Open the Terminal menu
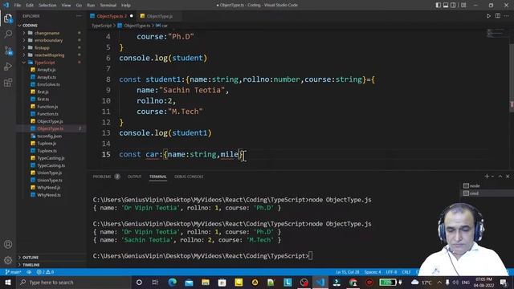This screenshot has width=514, height=289. 108,6
